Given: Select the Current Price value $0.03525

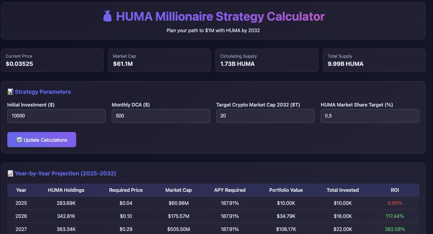Looking at the screenshot, I should 20,64.
